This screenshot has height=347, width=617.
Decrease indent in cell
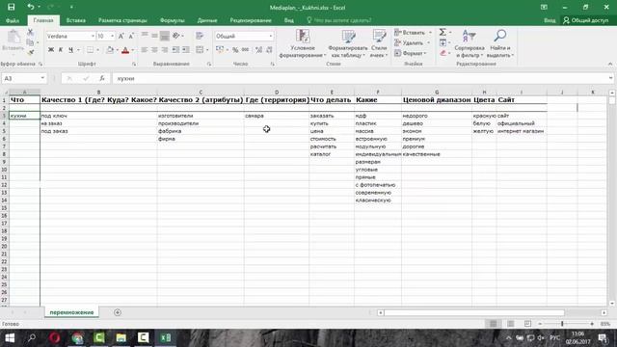point(175,50)
